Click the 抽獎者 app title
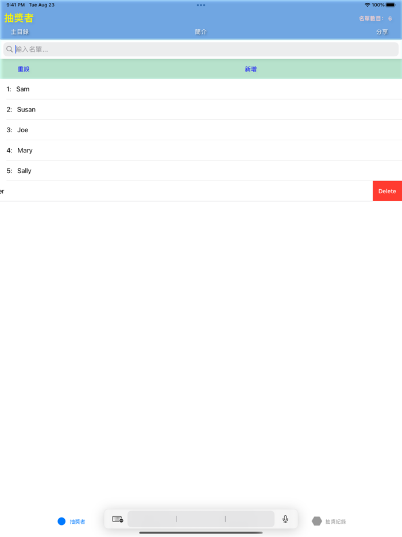Viewport: 402px width, 537px height. [19, 18]
